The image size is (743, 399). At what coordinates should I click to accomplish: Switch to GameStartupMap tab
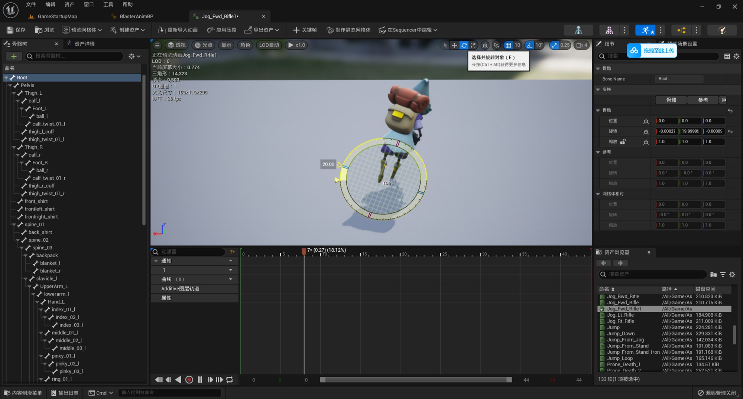click(x=57, y=16)
